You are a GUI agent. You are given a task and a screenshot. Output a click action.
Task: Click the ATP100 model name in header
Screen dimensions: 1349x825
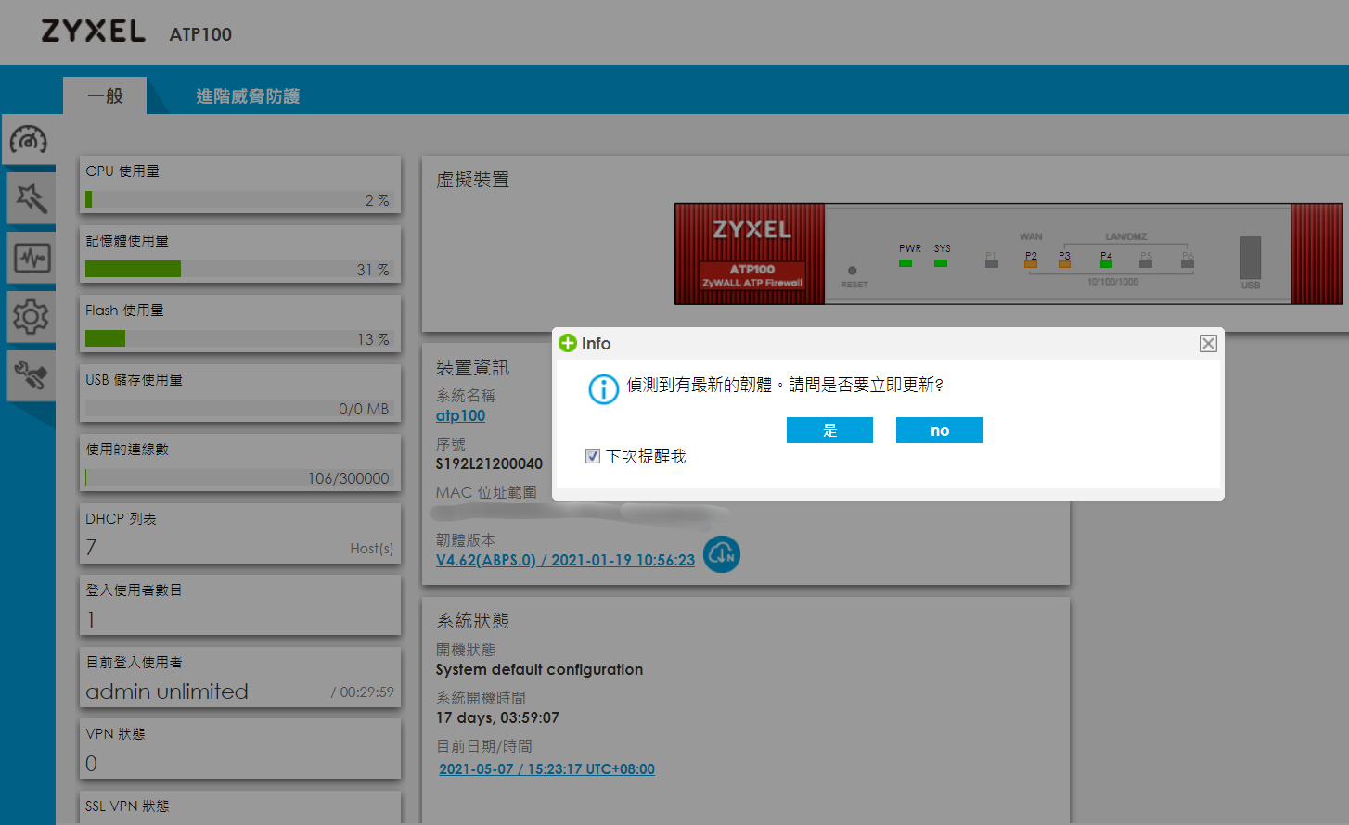tap(200, 34)
